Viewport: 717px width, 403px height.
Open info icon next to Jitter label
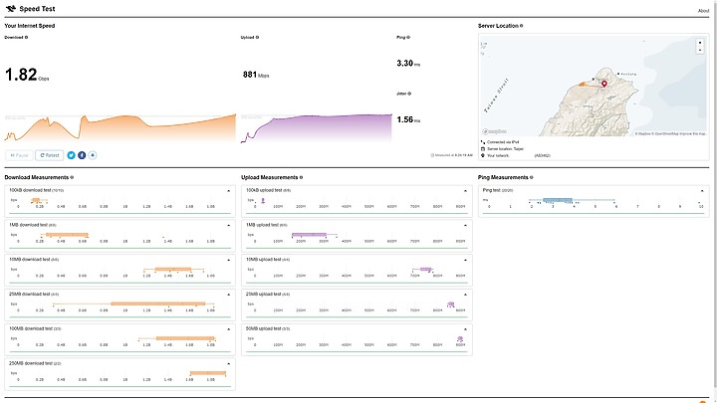pyautogui.click(x=409, y=94)
